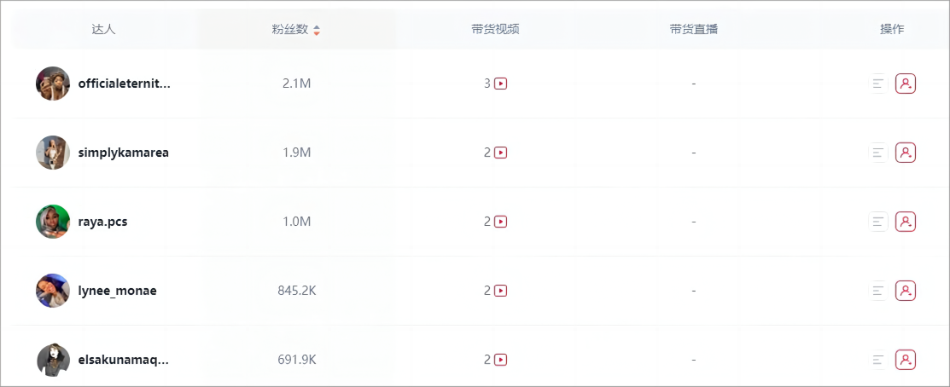
Task: Open video icon for officialeternit row
Action: [501, 84]
